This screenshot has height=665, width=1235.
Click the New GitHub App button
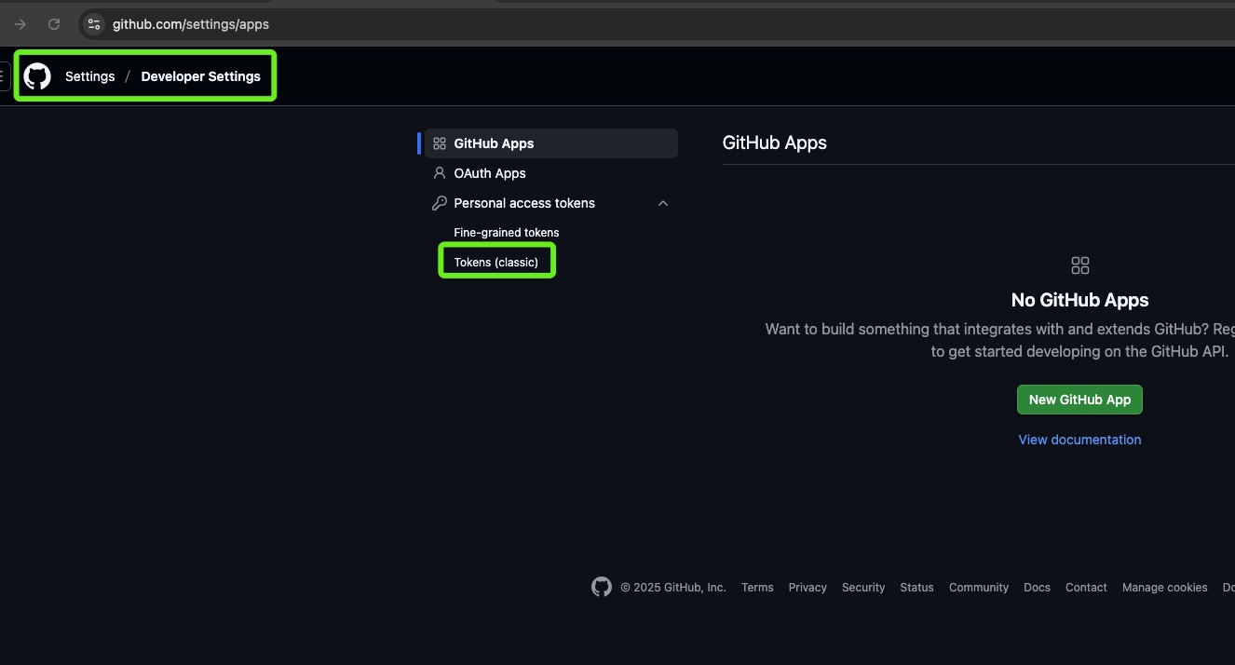click(1079, 400)
